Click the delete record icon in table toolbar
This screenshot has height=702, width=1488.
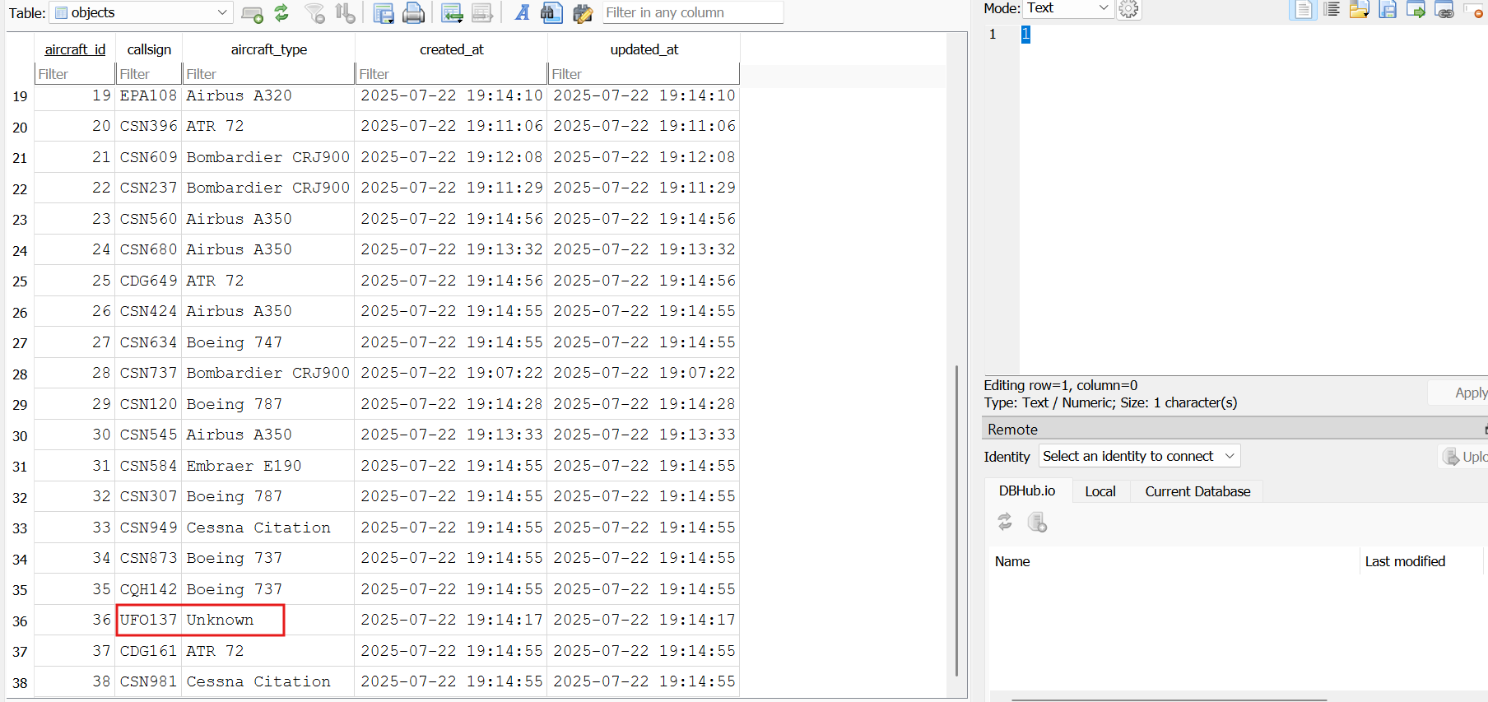click(482, 13)
